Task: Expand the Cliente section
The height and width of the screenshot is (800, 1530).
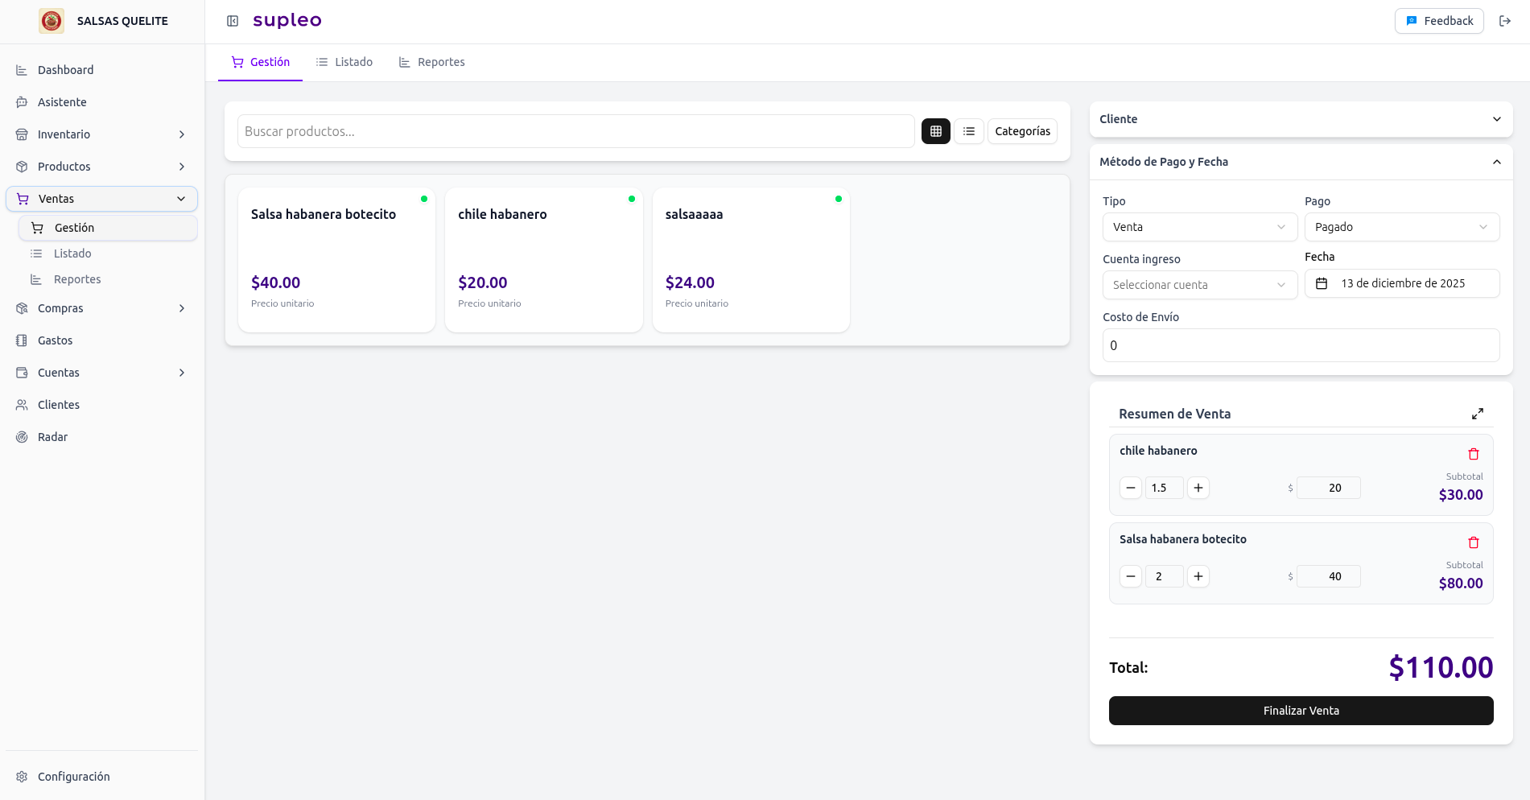Action: [x=1300, y=119]
